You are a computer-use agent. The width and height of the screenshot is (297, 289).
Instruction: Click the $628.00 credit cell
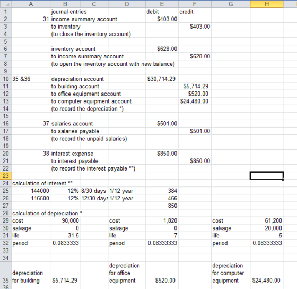tap(195, 56)
